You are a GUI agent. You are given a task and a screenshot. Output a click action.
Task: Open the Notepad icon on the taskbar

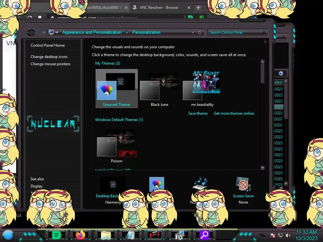130,235
